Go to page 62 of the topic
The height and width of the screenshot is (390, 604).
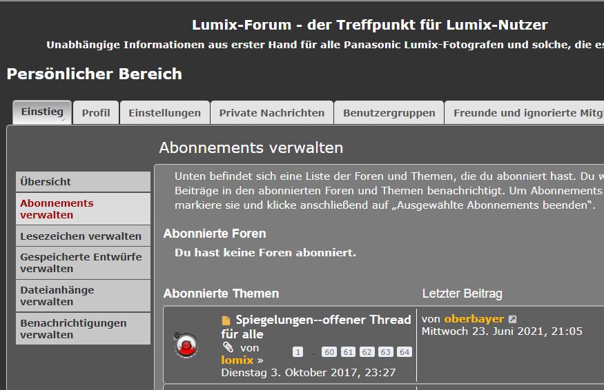click(367, 352)
